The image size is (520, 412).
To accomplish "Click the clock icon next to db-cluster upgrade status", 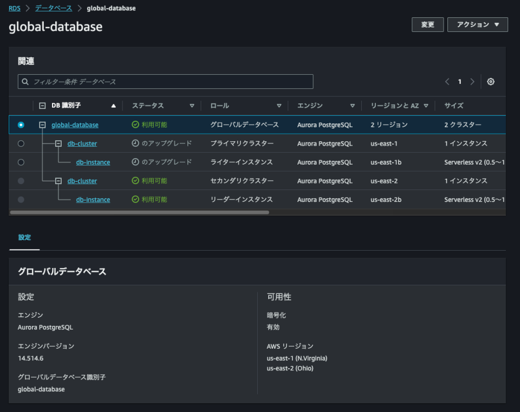I will pyautogui.click(x=135, y=143).
